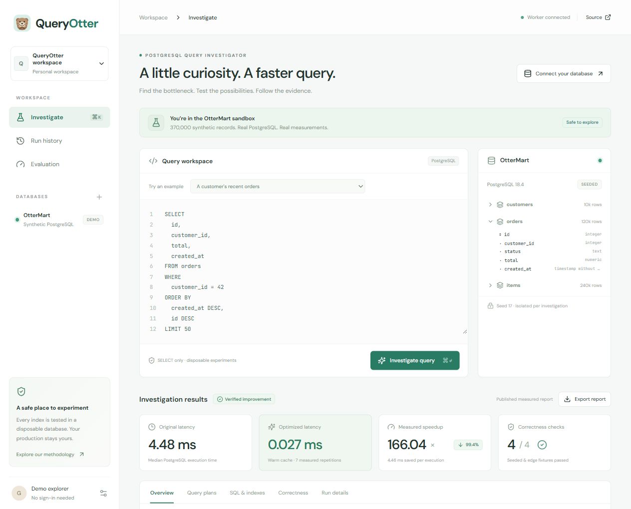Viewport: 631px width, 509px height.
Task: Click the editor resize handle corner
Action: pyautogui.click(x=465, y=331)
